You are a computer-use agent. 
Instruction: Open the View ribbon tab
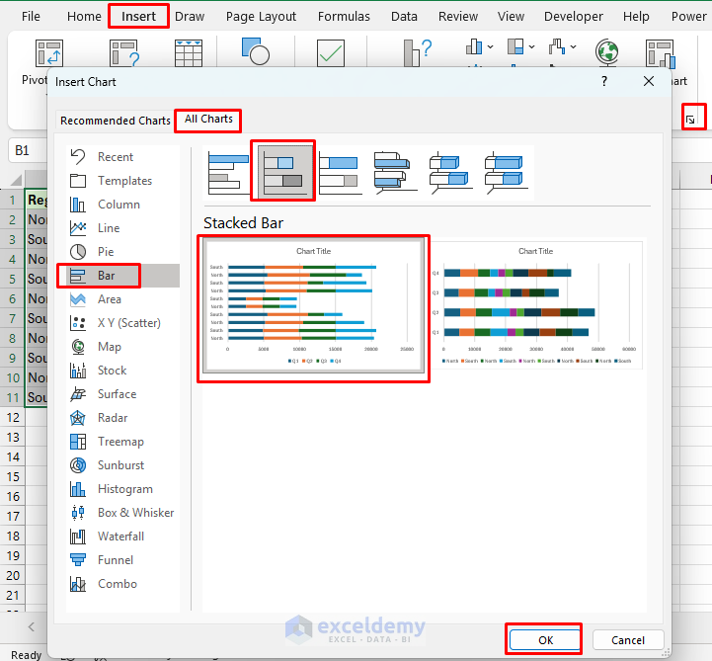pos(511,17)
